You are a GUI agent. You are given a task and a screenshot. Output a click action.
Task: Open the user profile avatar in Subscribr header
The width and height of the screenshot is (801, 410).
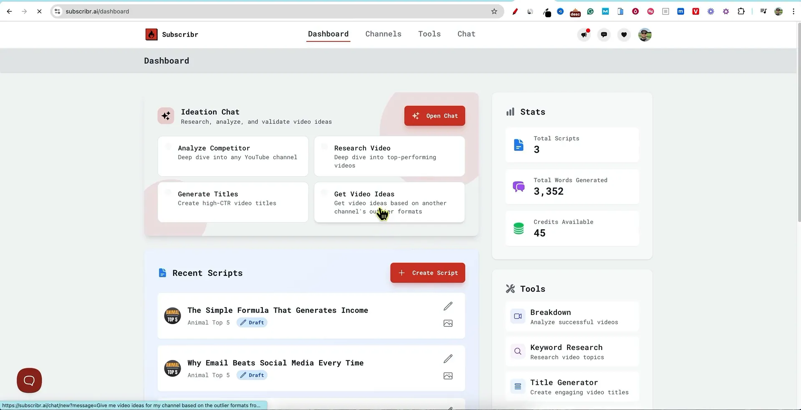click(x=645, y=35)
